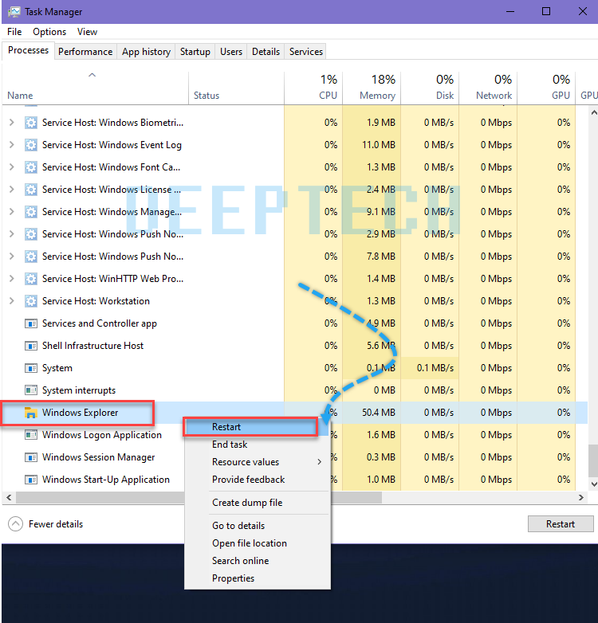Viewport: 598px width, 623px height.
Task: Click horizontal scrollbar left arrow
Action: click(9, 497)
